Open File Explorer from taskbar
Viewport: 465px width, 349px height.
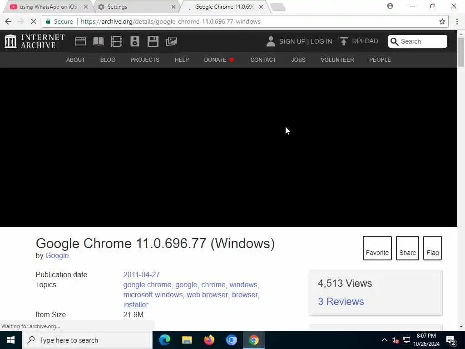[x=187, y=340]
